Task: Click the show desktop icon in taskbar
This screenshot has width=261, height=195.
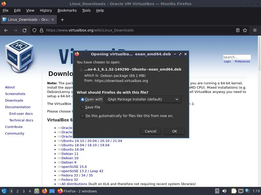Action: click(x=52, y=191)
